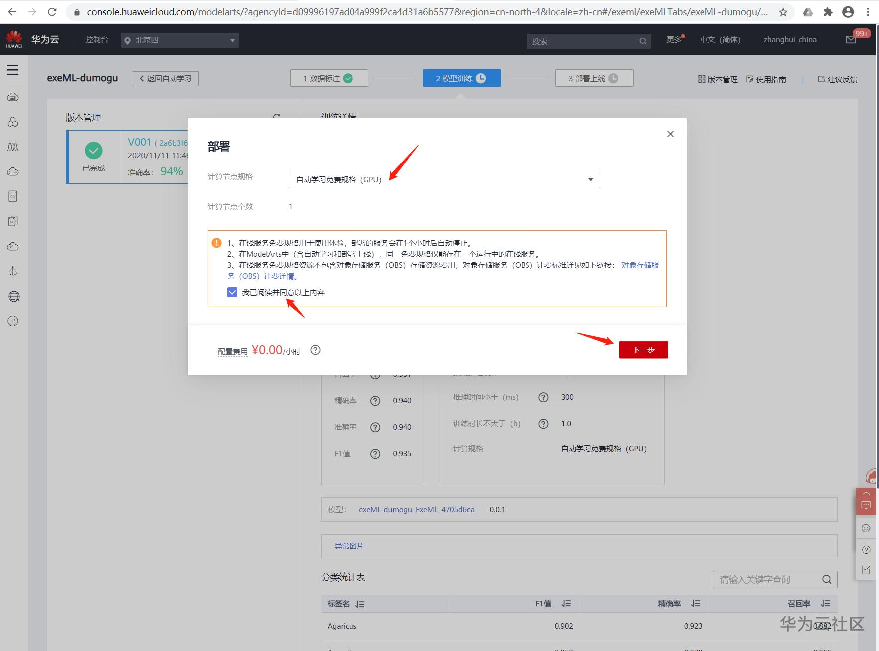Open 对象存储服务 (OBS) 计费详情 link
This screenshot has height=651, width=879.
click(443, 270)
